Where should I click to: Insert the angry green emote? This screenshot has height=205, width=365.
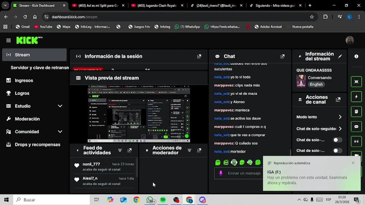click(x=226, y=163)
